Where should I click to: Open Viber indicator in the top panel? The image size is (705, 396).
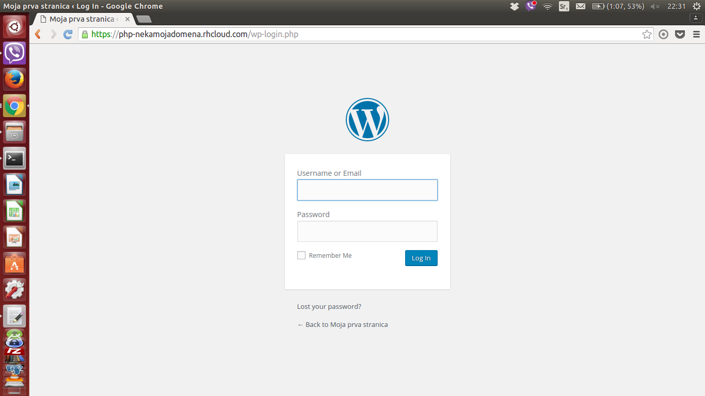(x=531, y=6)
